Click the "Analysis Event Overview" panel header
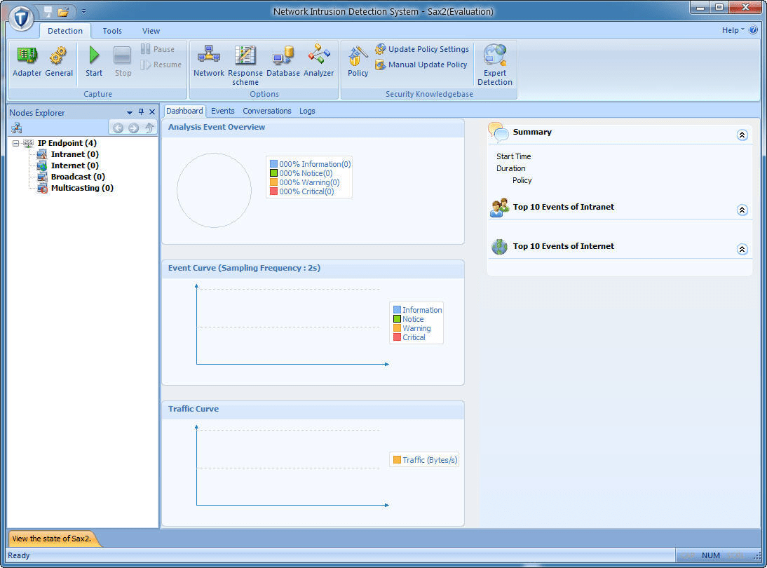Image resolution: width=767 pixels, height=568 pixels. (313, 127)
